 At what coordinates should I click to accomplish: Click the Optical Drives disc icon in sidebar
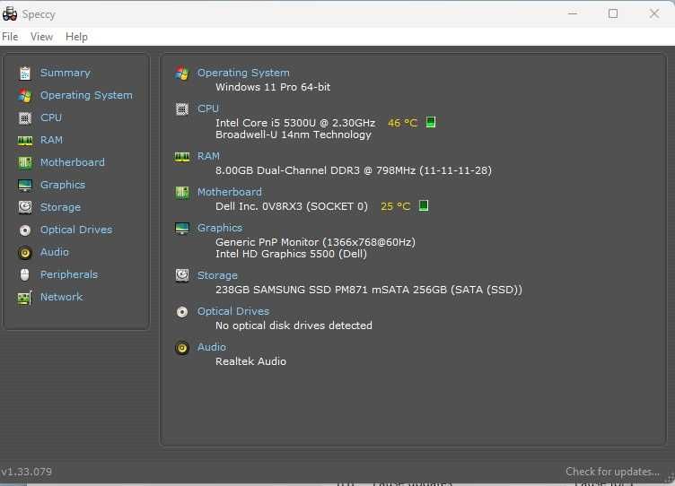[24, 230]
